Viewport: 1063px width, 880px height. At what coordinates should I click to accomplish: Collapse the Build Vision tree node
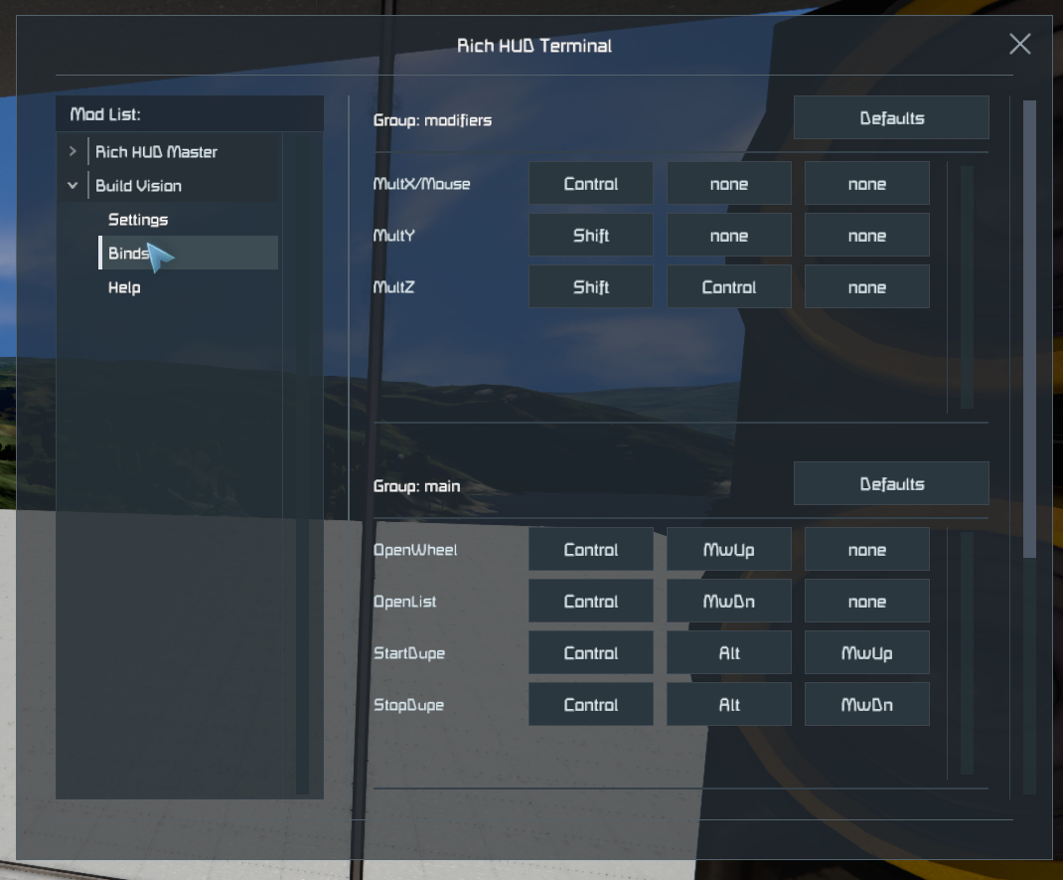[73, 185]
